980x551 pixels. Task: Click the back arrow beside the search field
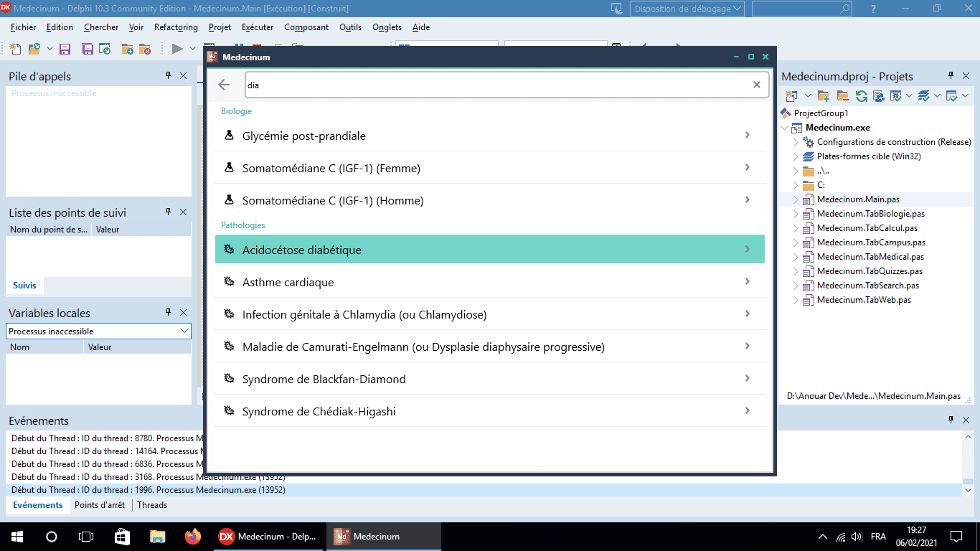[x=224, y=85]
